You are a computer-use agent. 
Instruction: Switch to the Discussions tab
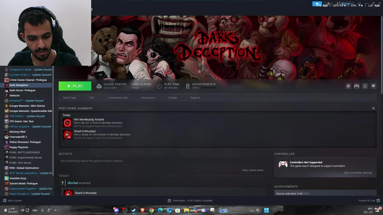(148, 98)
